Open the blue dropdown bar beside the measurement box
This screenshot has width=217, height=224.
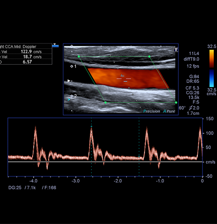coord(55,46)
